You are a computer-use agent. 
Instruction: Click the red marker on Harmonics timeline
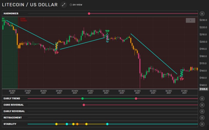click(89, 14)
